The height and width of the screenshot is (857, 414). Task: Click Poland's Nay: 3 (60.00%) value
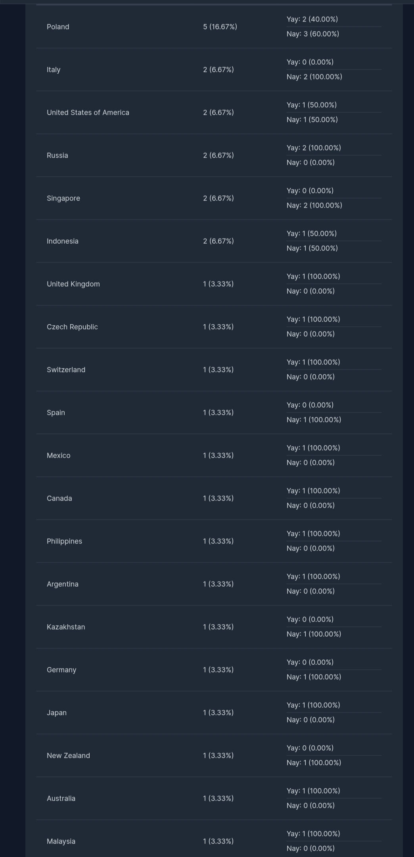313,34
